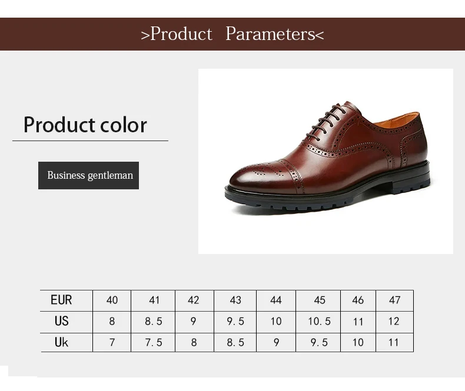465x391 pixels.
Task: Choose EUR size 41 in table
Action: (x=154, y=300)
